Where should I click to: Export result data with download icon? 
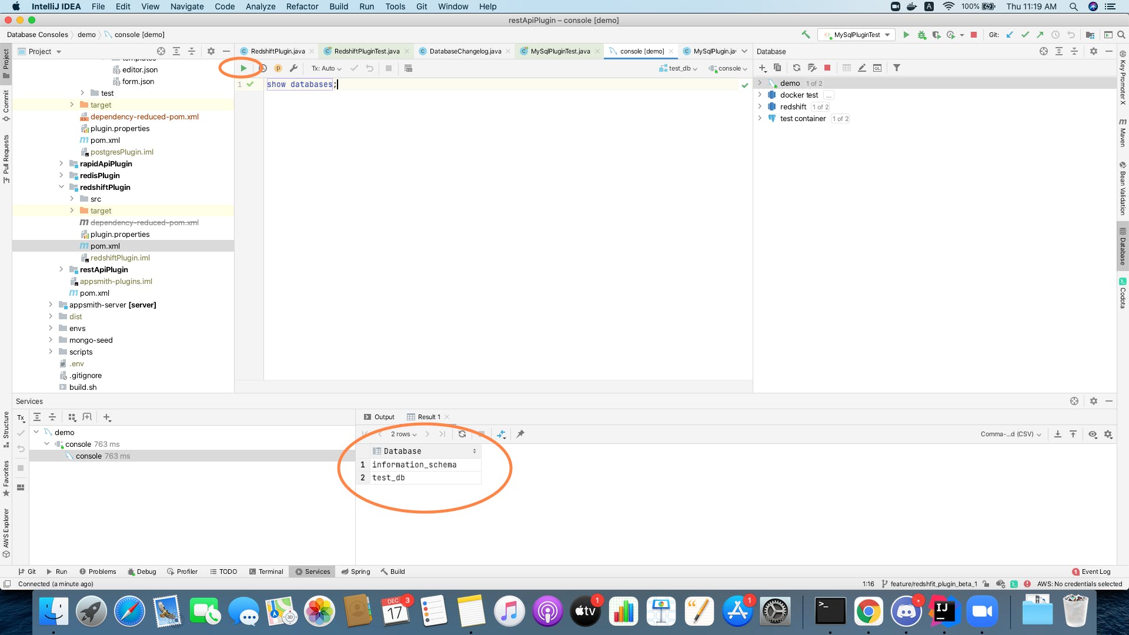(x=1057, y=434)
